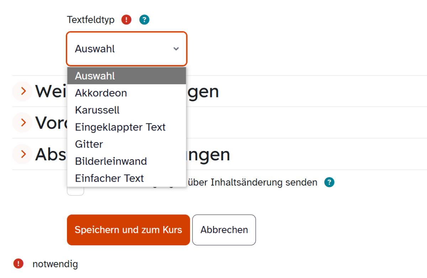Screen dimensions: 427x278
Task: Tick the checkbox for Inhaltsänderung senden
Action: (75, 191)
